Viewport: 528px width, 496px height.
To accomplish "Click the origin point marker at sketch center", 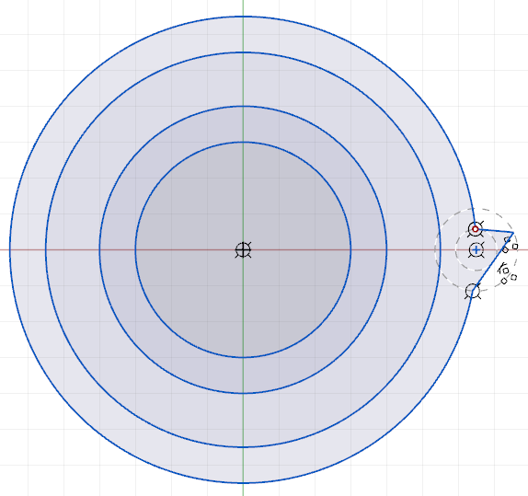I will tap(243, 250).
